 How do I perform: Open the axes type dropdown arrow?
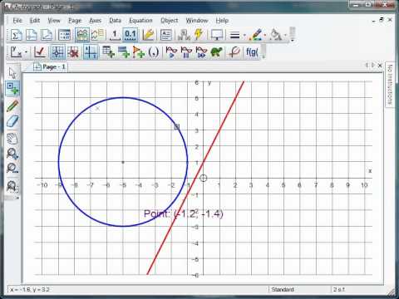pos(26,52)
